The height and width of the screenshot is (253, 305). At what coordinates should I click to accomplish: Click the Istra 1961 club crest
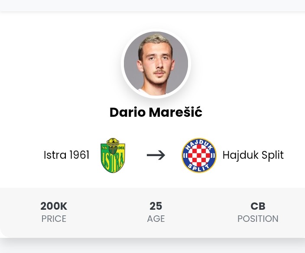[113, 155]
